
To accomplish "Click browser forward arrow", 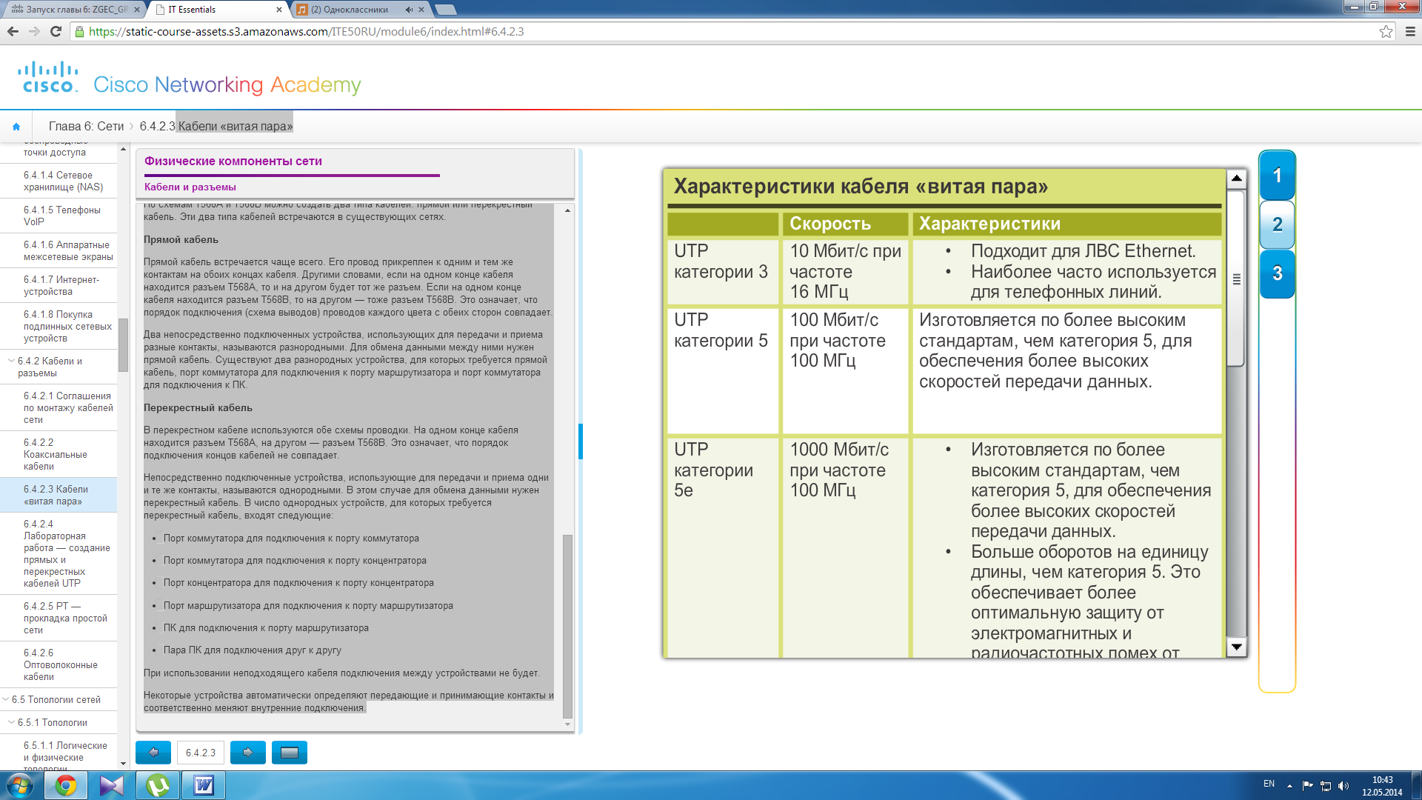I will (x=34, y=31).
